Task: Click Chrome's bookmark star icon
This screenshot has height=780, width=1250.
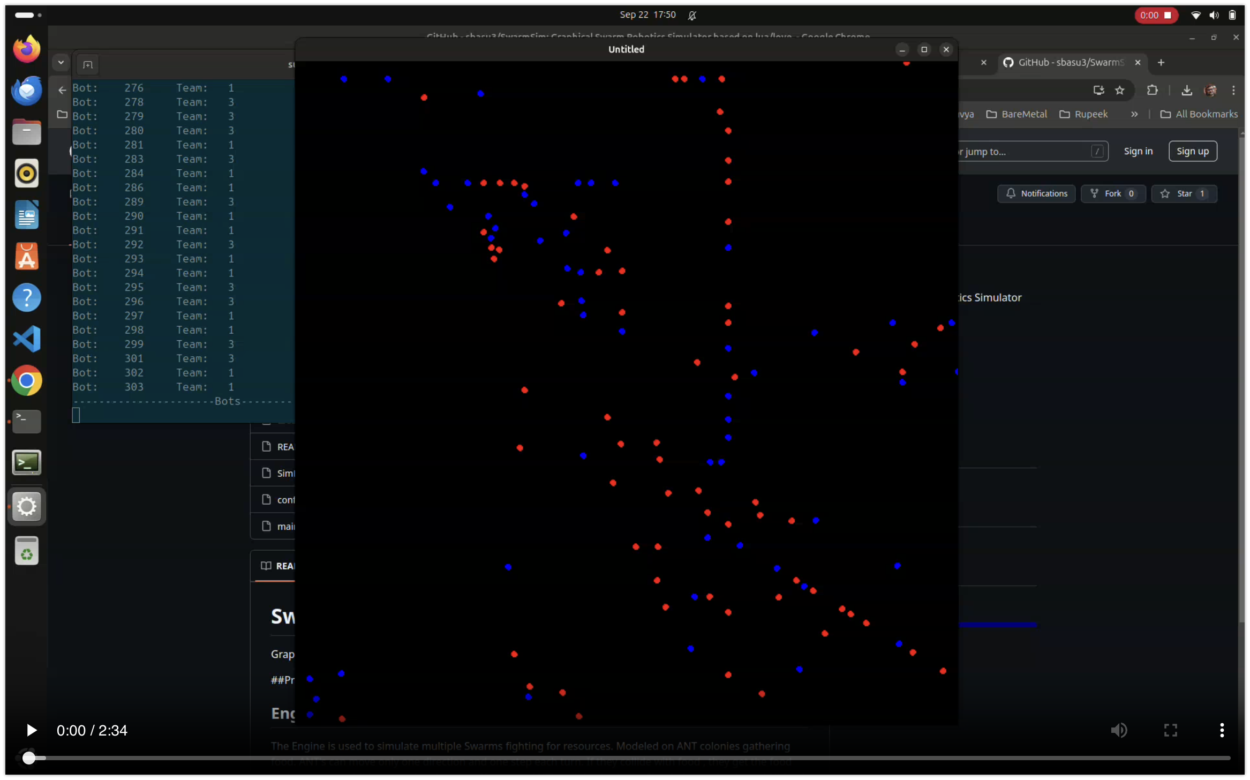Action: 1120,90
